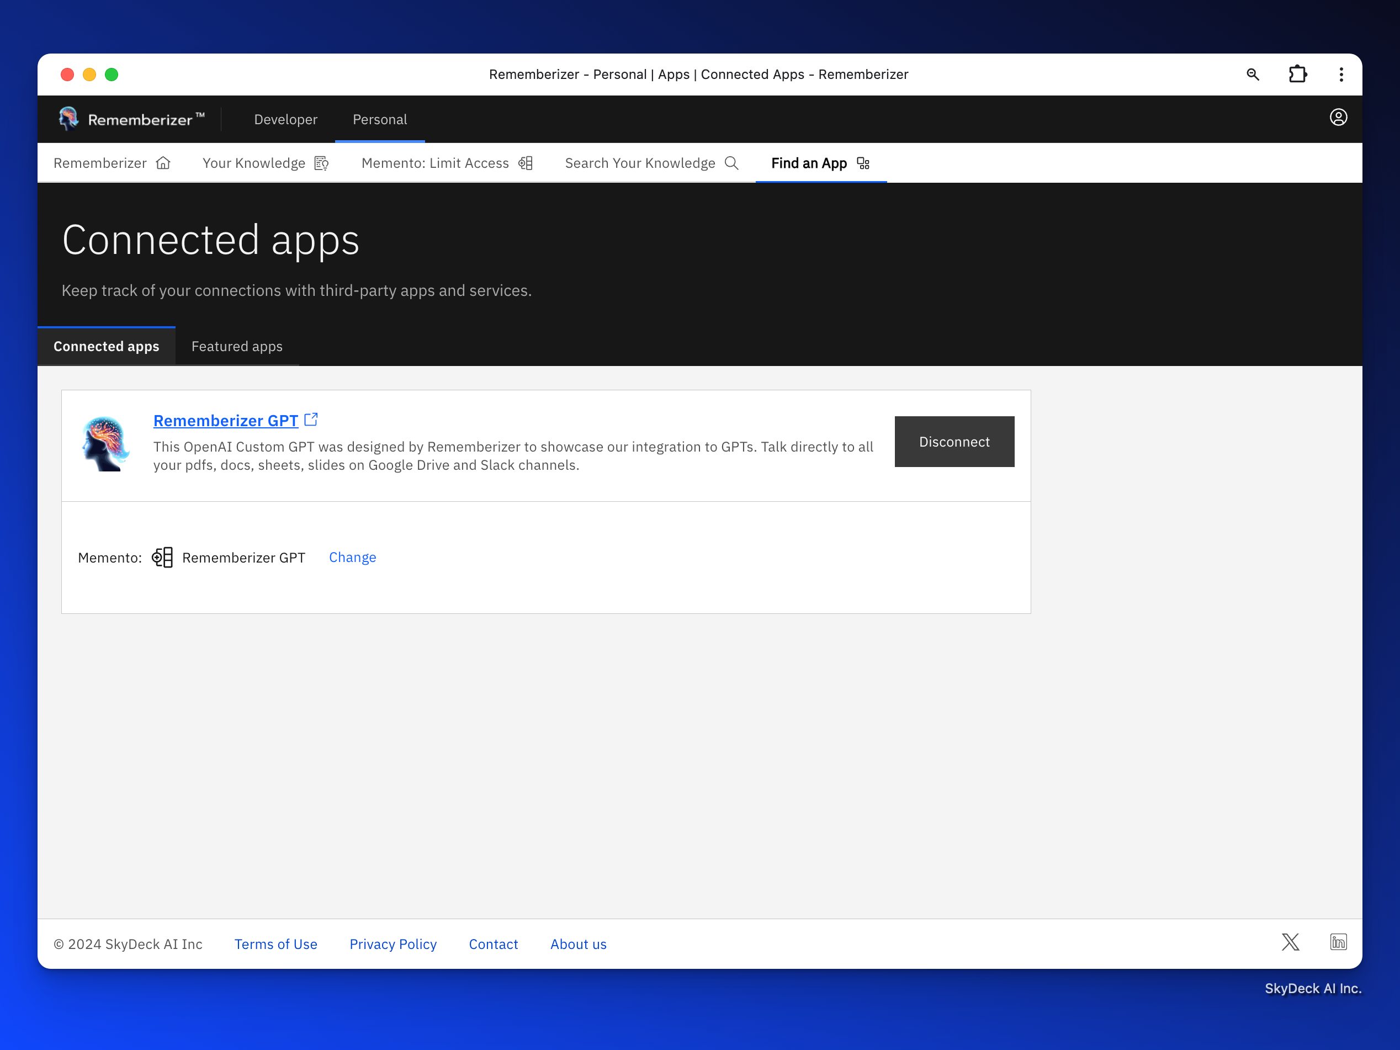Switch to the Developer tab
This screenshot has height=1050, width=1400.
click(x=285, y=120)
